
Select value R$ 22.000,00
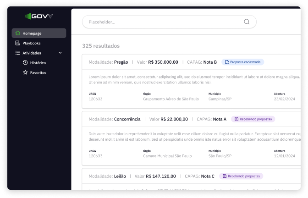tap(174, 119)
